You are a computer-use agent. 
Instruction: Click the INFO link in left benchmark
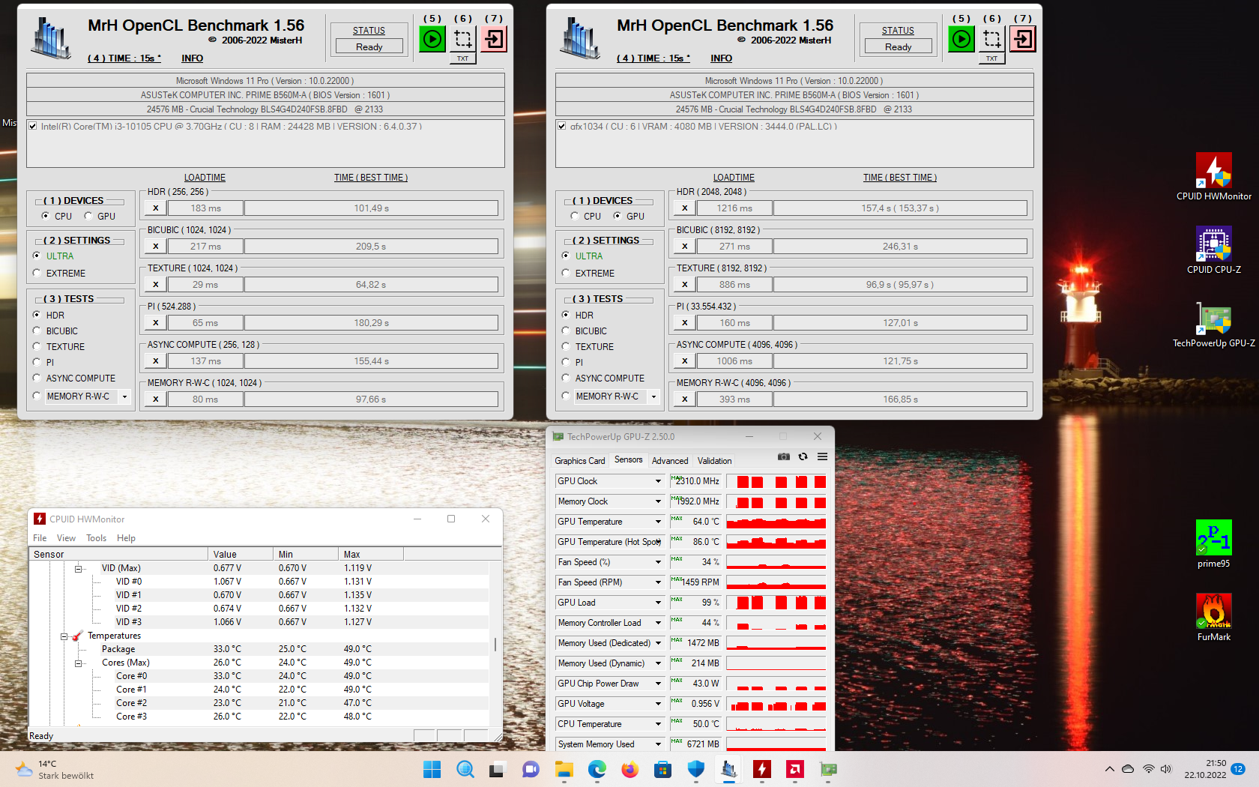193,58
